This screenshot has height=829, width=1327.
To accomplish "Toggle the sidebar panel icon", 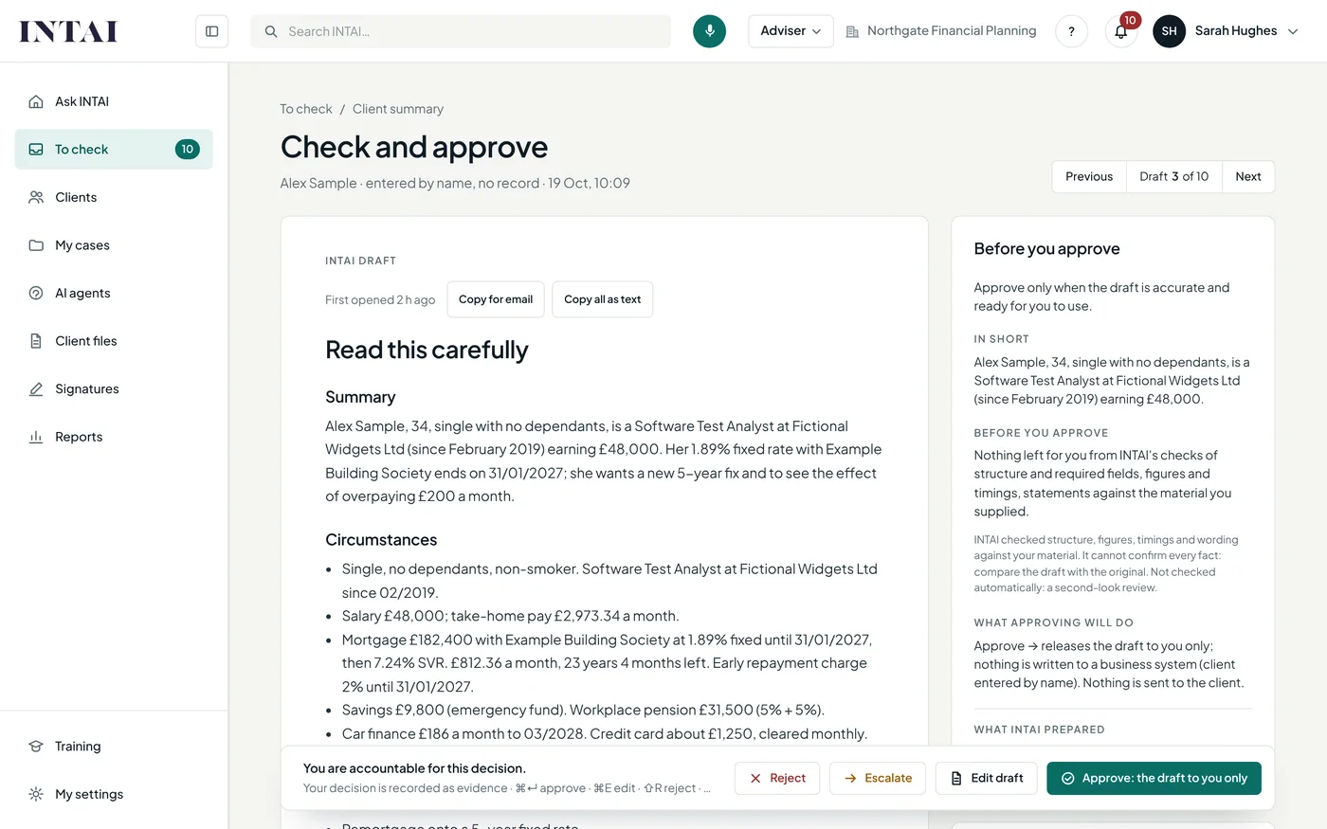I will (x=212, y=31).
